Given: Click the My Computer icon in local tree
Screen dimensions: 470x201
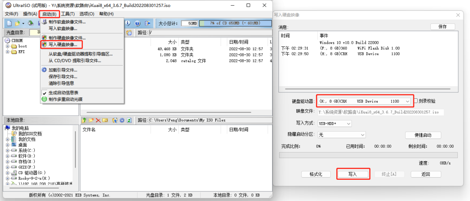Looking at the screenshot, I should (7, 128).
